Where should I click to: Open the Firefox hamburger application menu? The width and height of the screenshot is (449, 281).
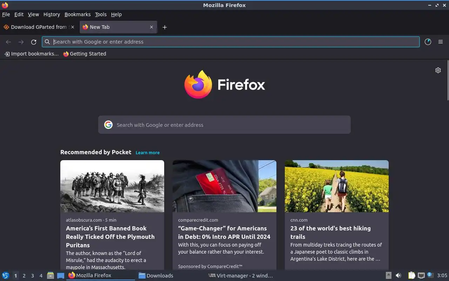point(441,42)
